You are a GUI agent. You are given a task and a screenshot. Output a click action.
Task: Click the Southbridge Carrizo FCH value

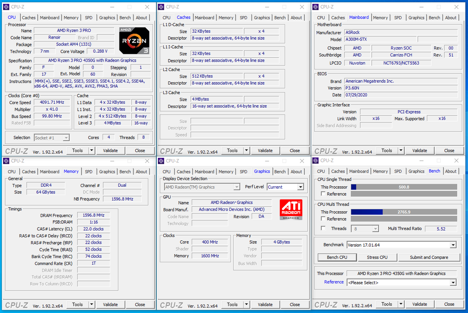pos(401,55)
